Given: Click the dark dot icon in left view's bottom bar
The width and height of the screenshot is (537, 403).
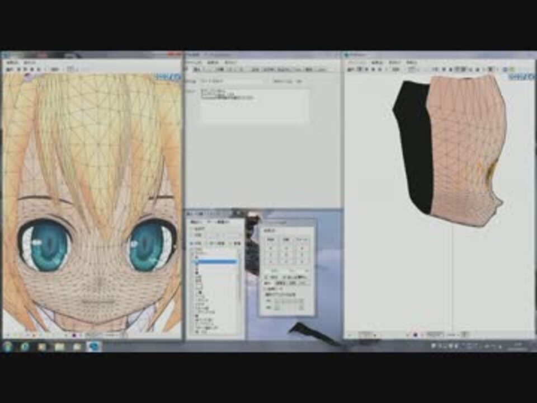Looking at the screenshot, I should 74,335.
